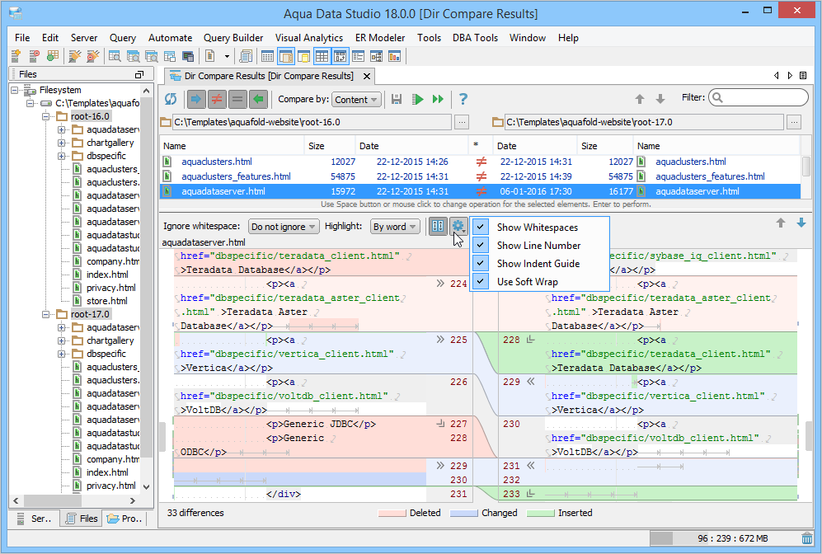
Task: Click the green play perform icon
Action: [x=418, y=99]
